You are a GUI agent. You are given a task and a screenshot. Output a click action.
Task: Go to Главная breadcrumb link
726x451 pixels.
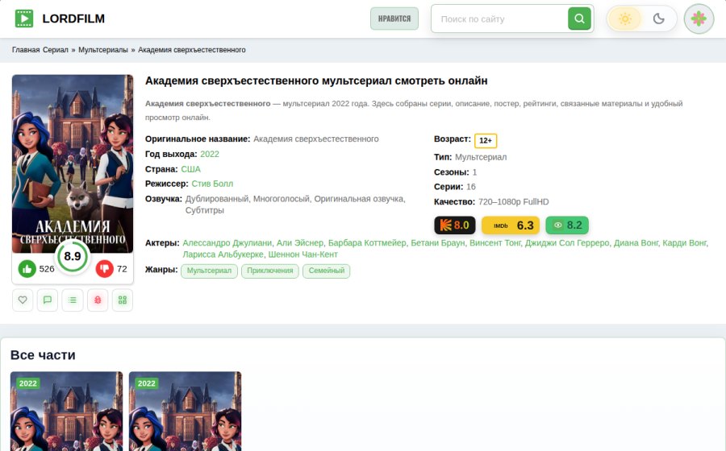coord(26,50)
